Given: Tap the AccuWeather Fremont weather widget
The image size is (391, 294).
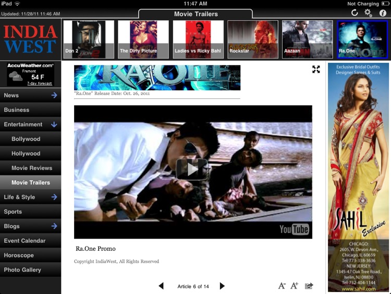Looking at the screenshot, I should [x=30, y=75].
